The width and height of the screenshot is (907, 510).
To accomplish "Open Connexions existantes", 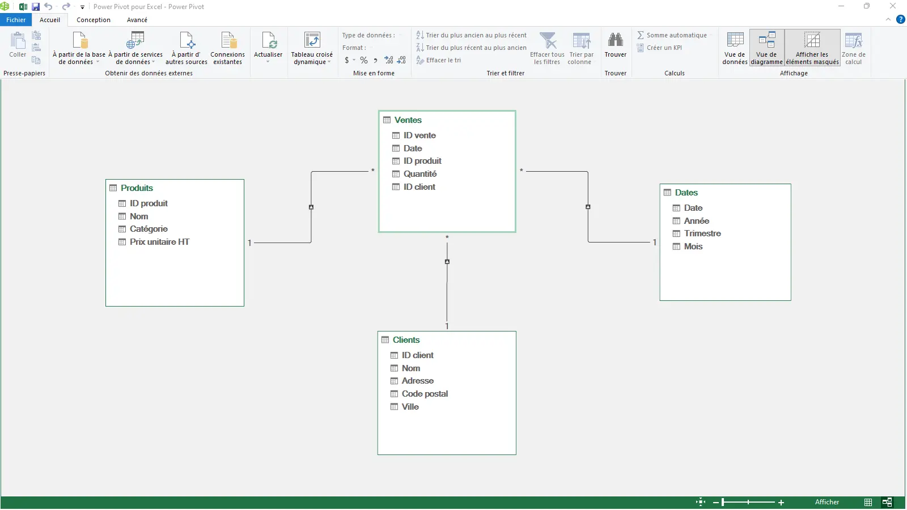I will 228,48.
